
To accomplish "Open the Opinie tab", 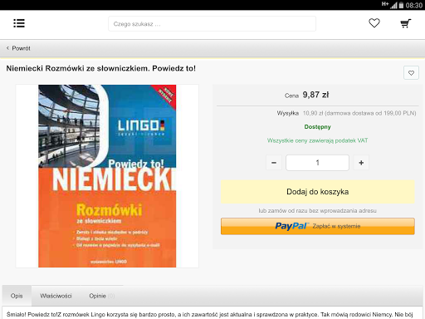I will [x=101, y=296].
